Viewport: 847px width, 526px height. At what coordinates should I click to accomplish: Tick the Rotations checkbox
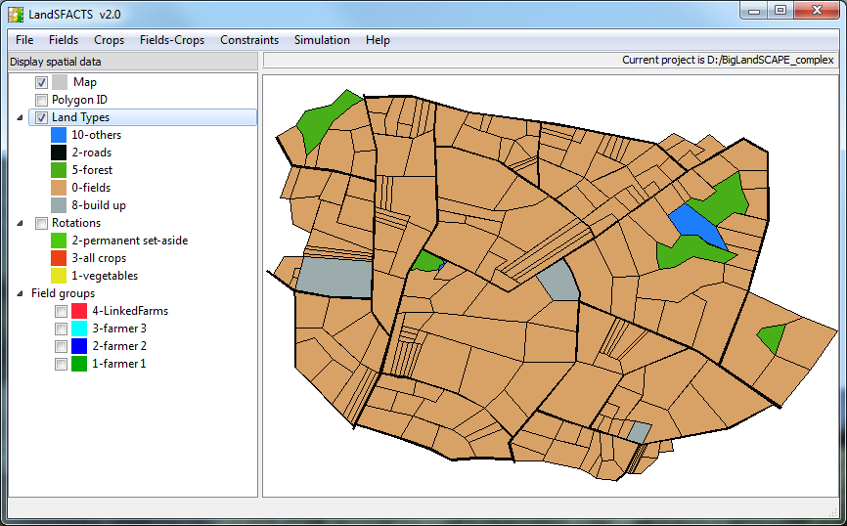coord(41,223)
